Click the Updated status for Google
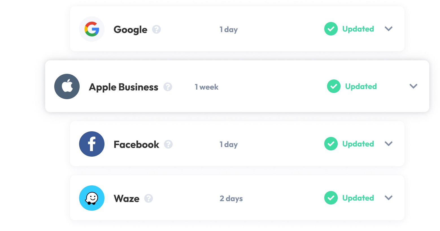Viewport: 440px width, 231px height. click(x=358, y=29)
